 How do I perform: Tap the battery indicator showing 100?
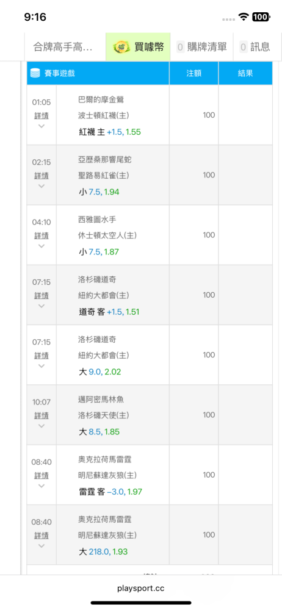(261, 16)
